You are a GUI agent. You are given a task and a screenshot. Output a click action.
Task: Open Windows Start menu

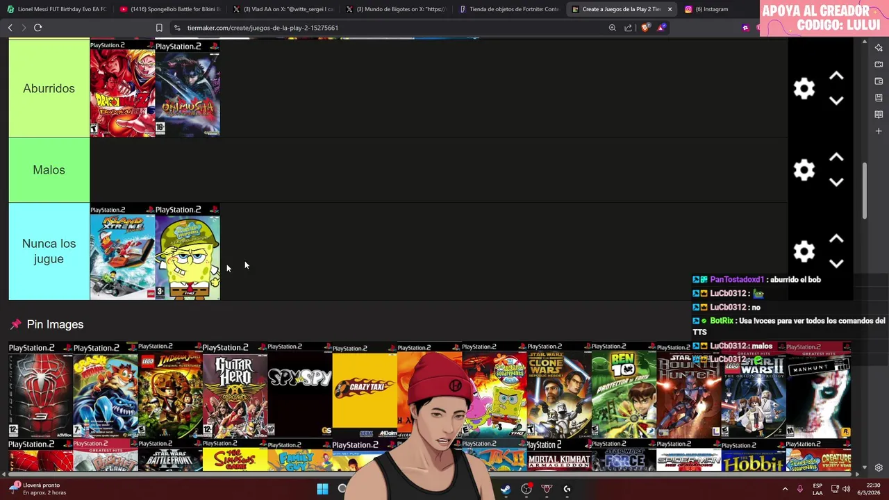[x=322, y=489]
